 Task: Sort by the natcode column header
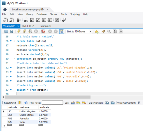tap(13, 107)
